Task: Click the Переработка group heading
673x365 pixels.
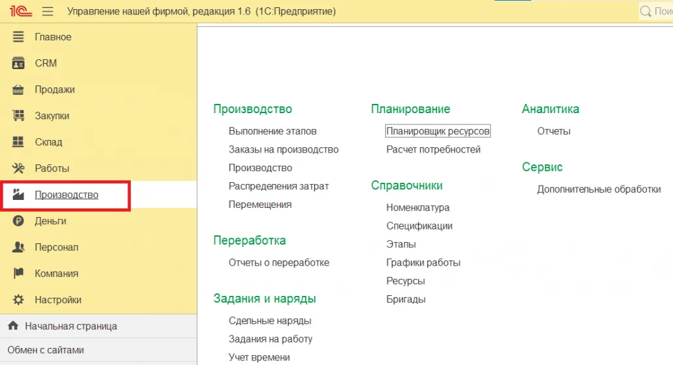Action: tap(249, 241)
